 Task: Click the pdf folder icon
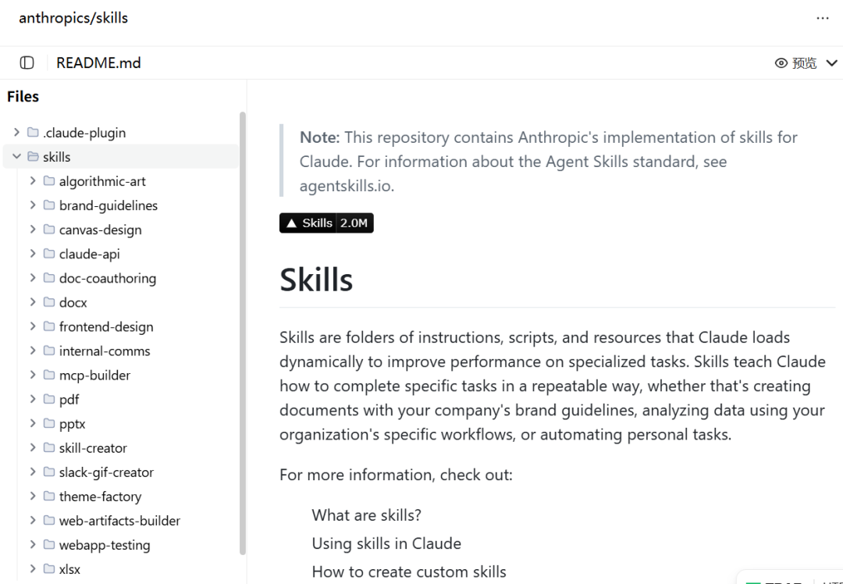[x=49, y=399]
